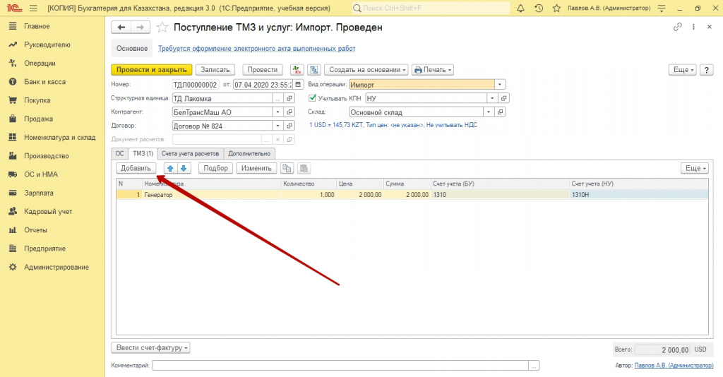Open author Павлов А.В. link

click(674, 365)
